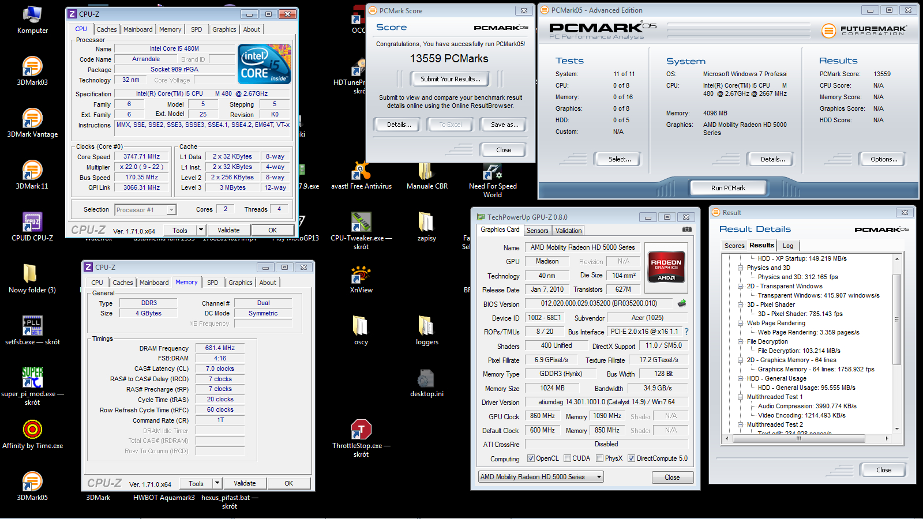Open the GPU selector dropdown in GPU-Z
The image size is (923, 519).
(x=541, y=477)
